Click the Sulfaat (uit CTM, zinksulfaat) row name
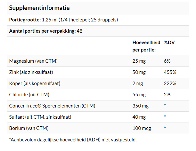 pyautogui.click(x=40, y=117)
